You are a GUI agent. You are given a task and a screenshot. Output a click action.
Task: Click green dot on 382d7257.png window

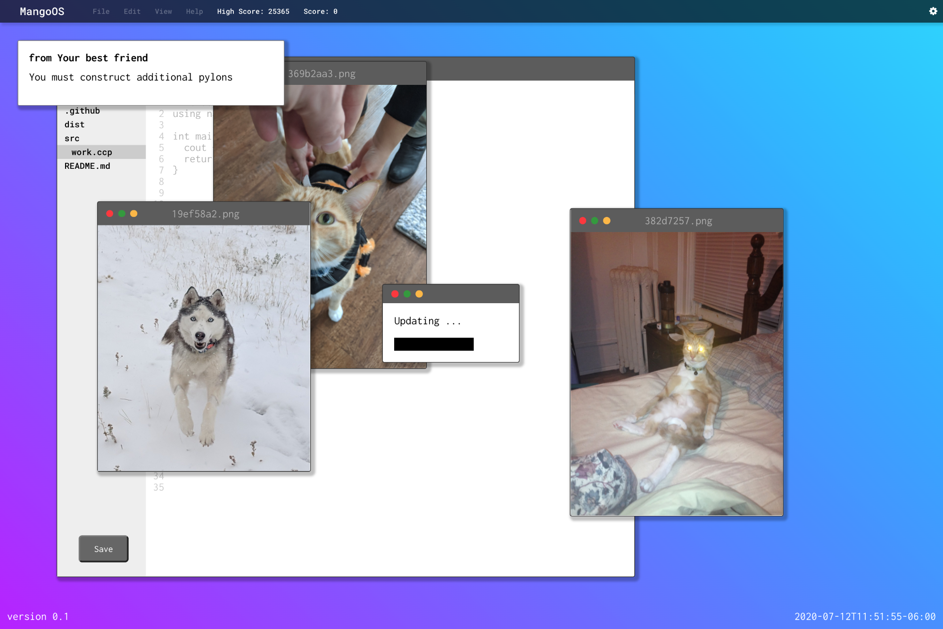tap(595, 221)
